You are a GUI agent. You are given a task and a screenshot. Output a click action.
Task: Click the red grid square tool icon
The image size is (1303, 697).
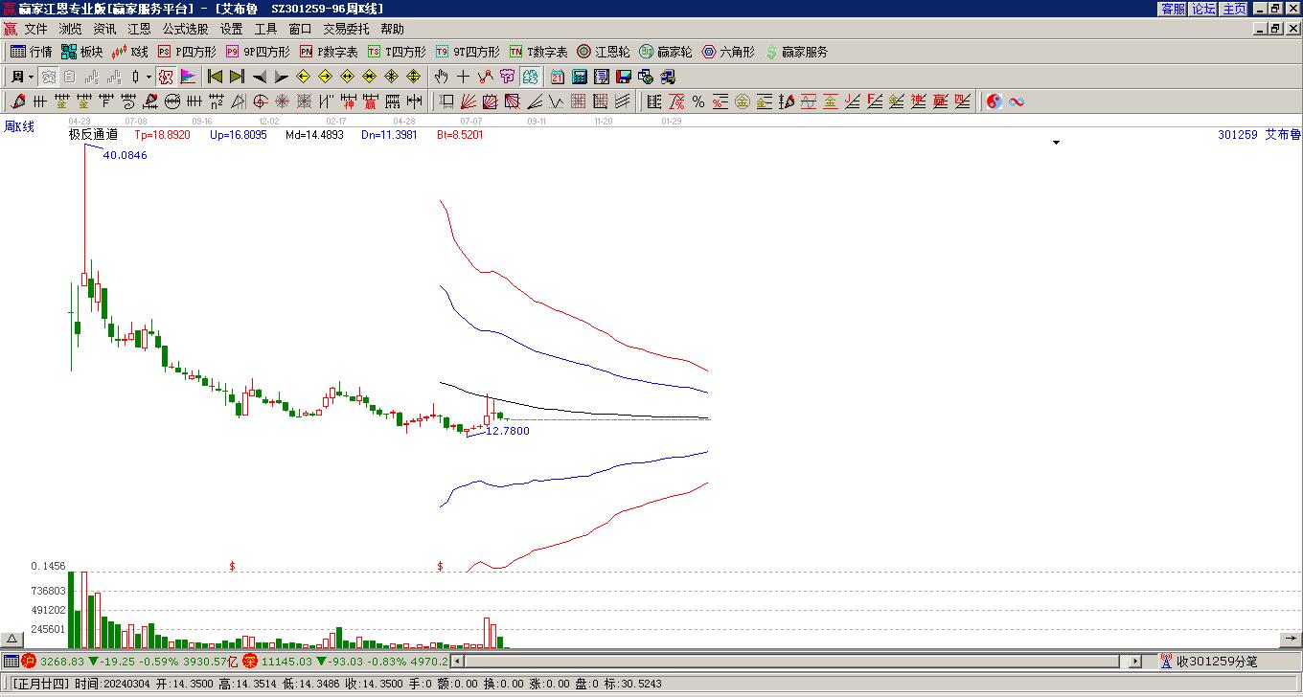click(579, 101)
